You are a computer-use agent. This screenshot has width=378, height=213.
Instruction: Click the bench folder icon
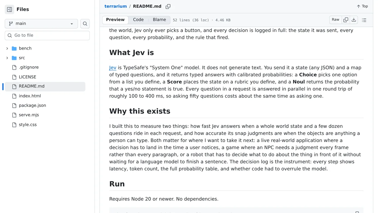point(14,48)
